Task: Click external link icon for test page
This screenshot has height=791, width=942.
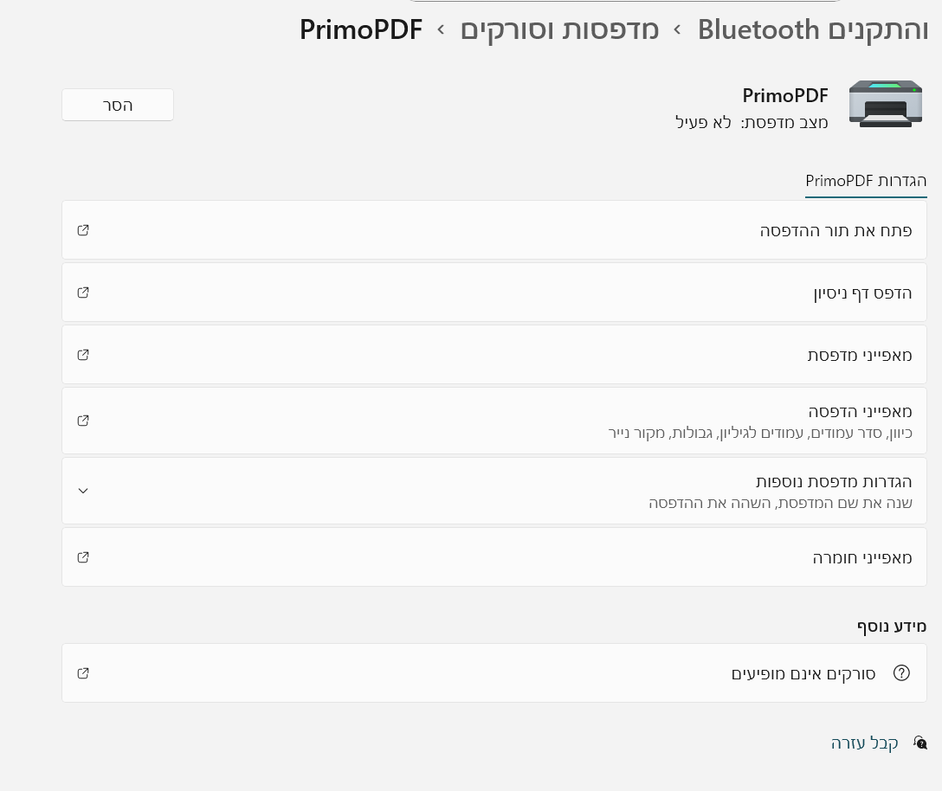Action: pos(83,293)
